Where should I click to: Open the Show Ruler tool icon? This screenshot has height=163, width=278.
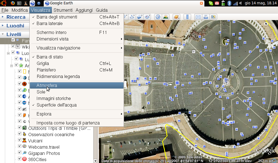(187, 17)
